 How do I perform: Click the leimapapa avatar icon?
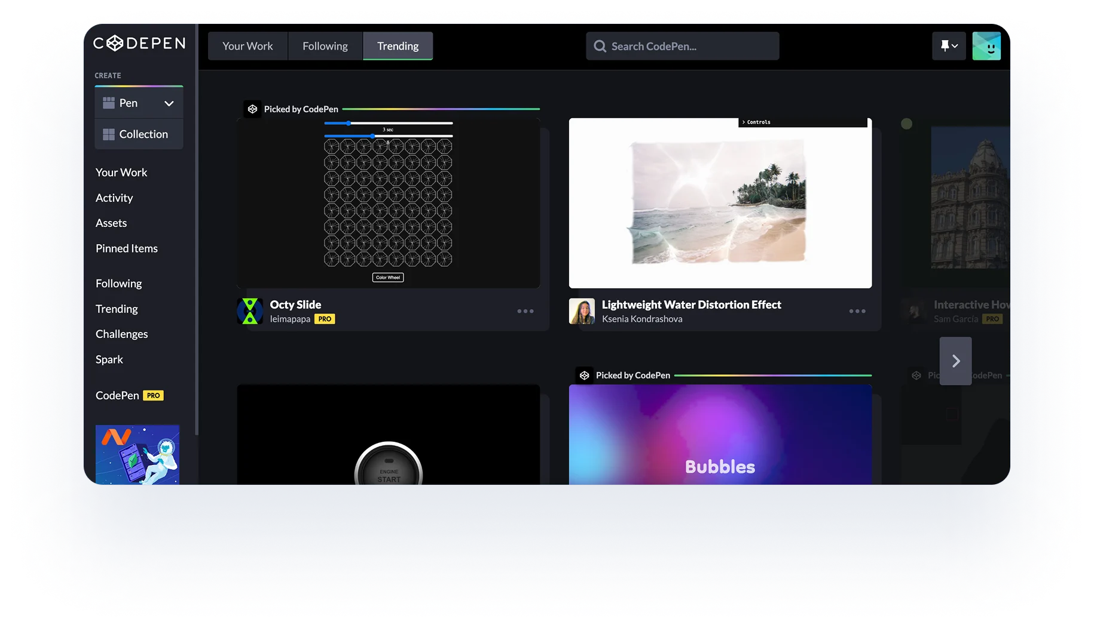pyautogui.click(x=250, y=311)
